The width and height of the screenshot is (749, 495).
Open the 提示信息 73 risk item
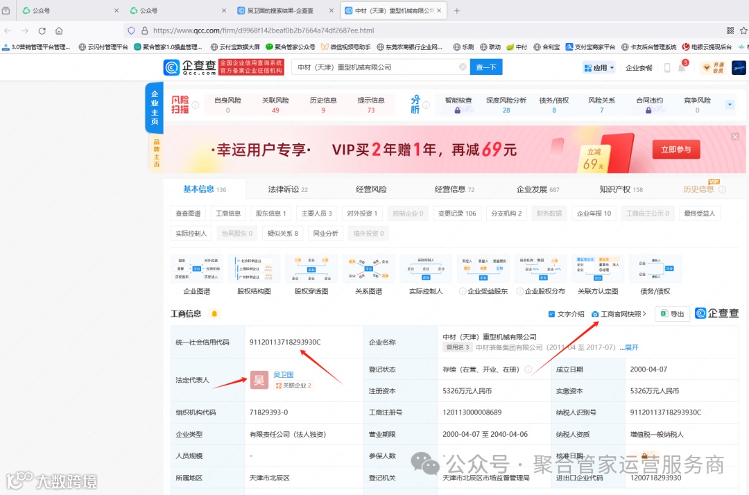click(x=371, y=105)
